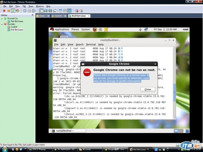Close the CentOS tab
Image resolution: width=203 pixels, height=152 pixels.
pos(65,16)
